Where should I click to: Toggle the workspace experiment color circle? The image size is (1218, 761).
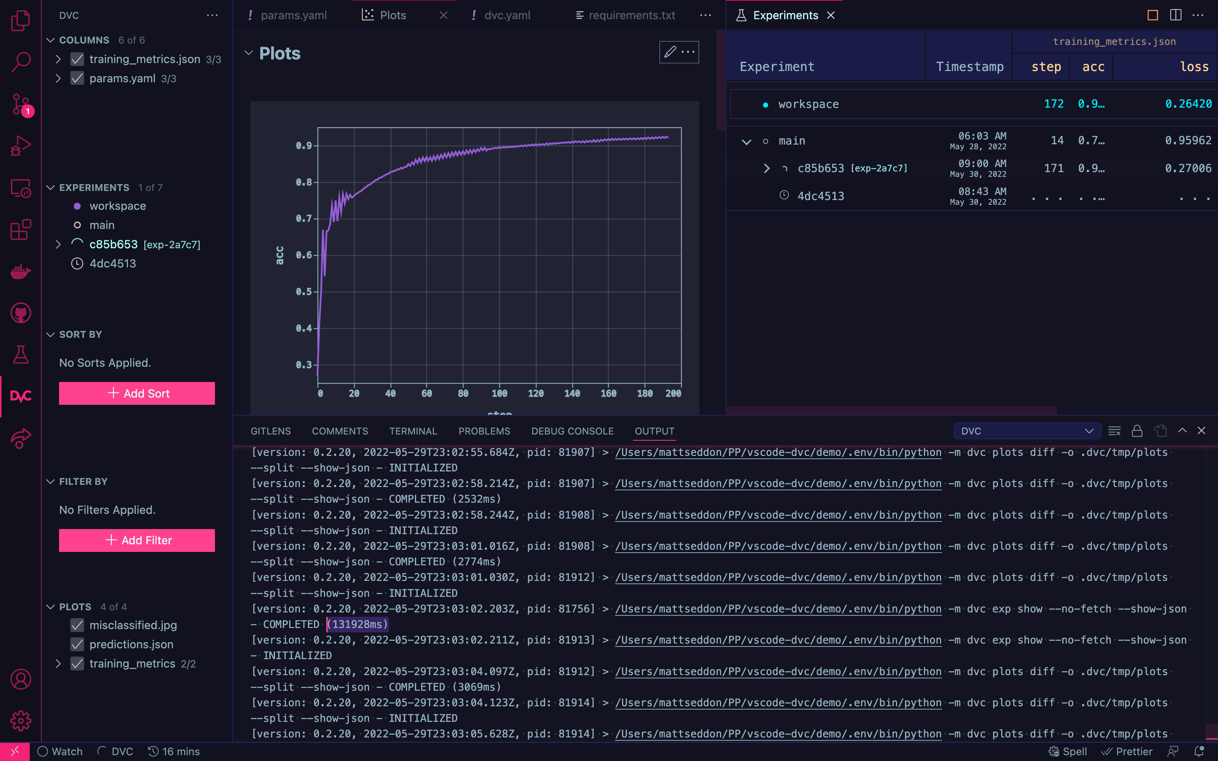click(x=77, y=206)
